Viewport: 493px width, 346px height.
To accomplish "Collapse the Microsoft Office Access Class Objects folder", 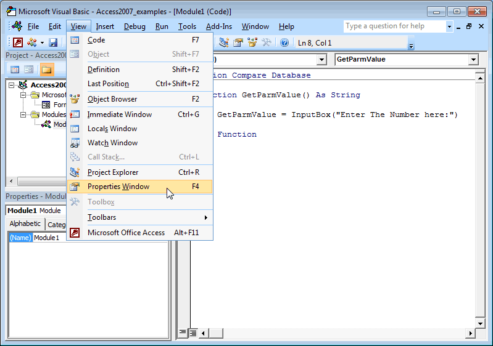I will click(23, 95).
